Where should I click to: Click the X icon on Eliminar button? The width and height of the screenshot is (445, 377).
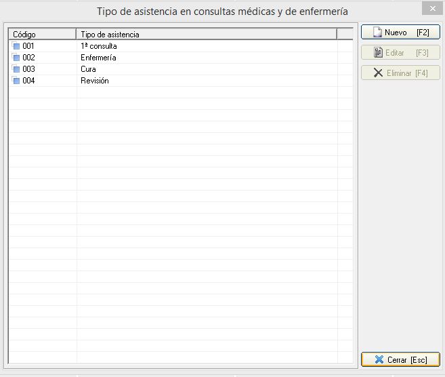[x=377, y=73]
